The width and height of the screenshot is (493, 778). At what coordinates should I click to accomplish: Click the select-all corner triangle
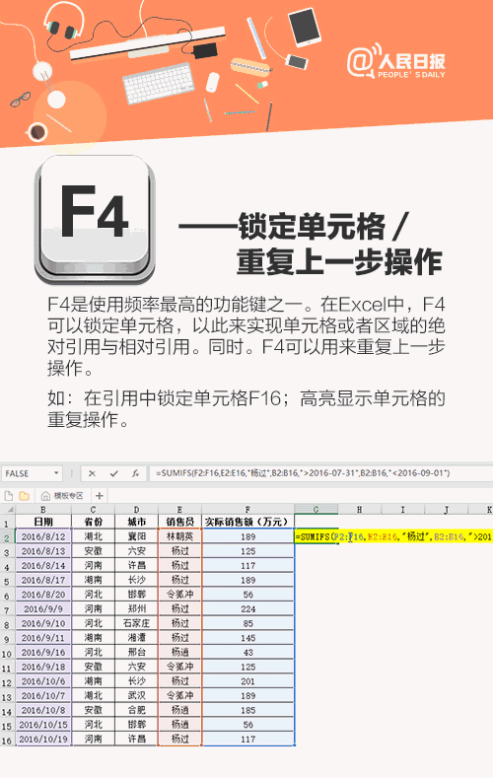point(10,510)
